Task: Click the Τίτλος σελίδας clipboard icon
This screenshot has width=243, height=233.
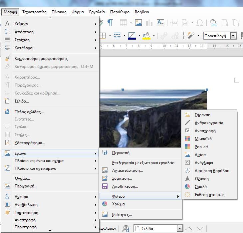Action: pos(7,112)
